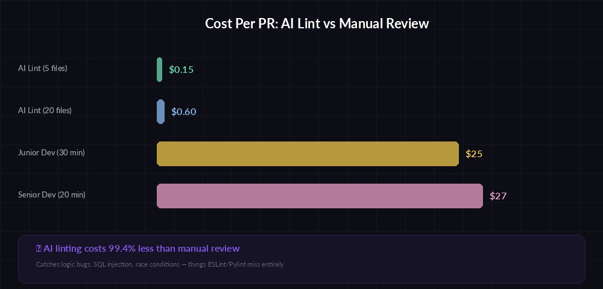The image size is (603, 289).
Task: Click the $0.60 value label
Action: [183, 111]
